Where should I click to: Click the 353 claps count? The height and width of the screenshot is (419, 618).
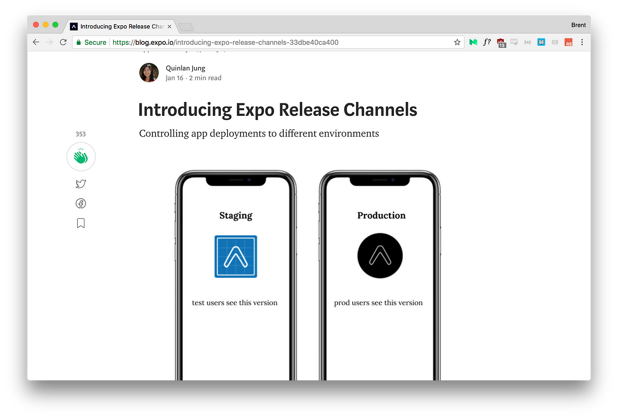pyautogui.click(x=81, y=134)
